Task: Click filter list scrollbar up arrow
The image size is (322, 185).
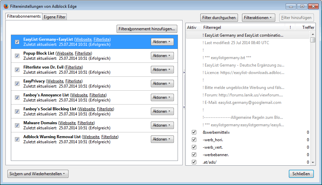Action: click(313, 34)
